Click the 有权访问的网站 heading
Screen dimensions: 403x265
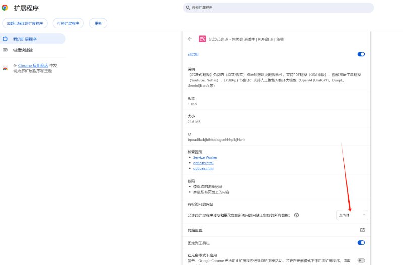click(x=200, y=204)
